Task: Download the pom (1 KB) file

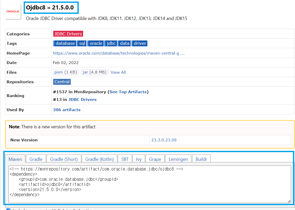Action: (66, 72)
